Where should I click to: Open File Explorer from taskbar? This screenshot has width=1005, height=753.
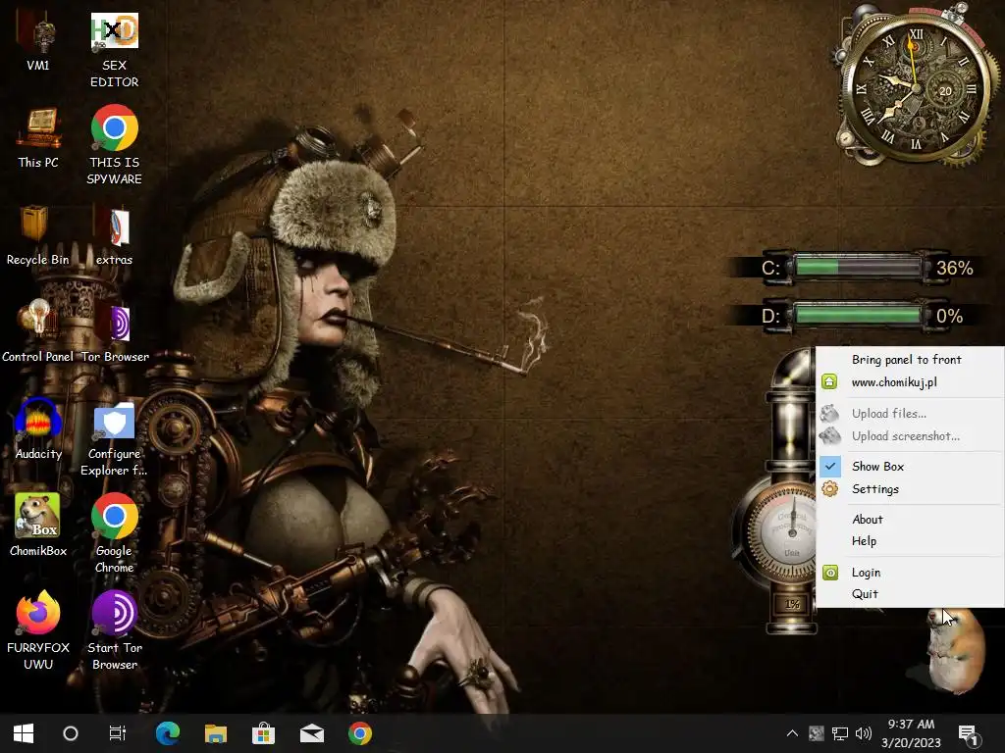(x=216, y=733)
